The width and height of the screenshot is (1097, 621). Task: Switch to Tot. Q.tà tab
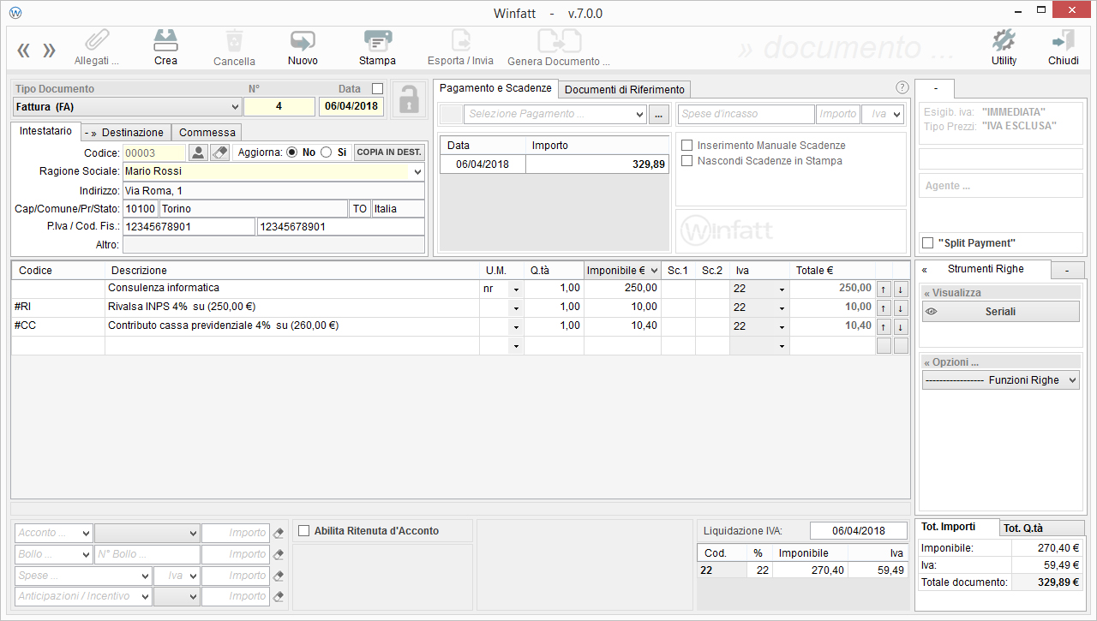click(1042, 528)
